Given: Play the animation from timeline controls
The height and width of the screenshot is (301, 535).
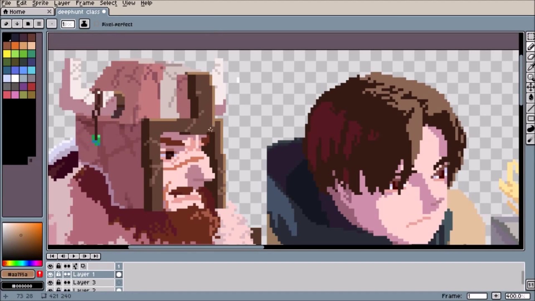Looking at the screenshot, I should pos(74,256).
